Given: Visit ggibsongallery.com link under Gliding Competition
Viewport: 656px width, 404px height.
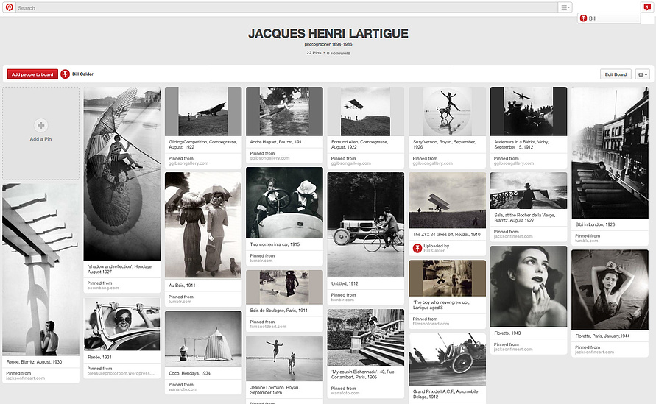Looking at the screenshot, I should point(188,163).
